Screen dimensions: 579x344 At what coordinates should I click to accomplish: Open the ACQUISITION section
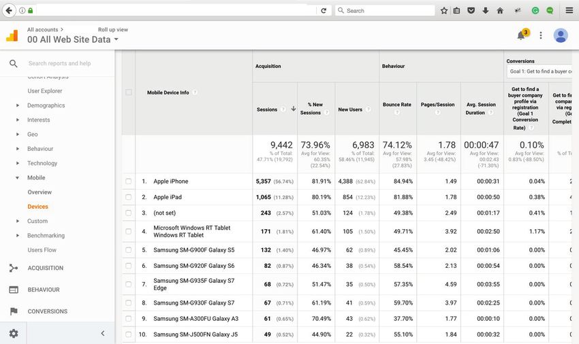46,268
